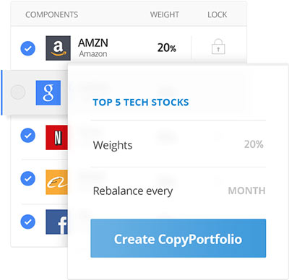
Task: Open the Rebalance every MONTH selector
Action: (246, 191)
